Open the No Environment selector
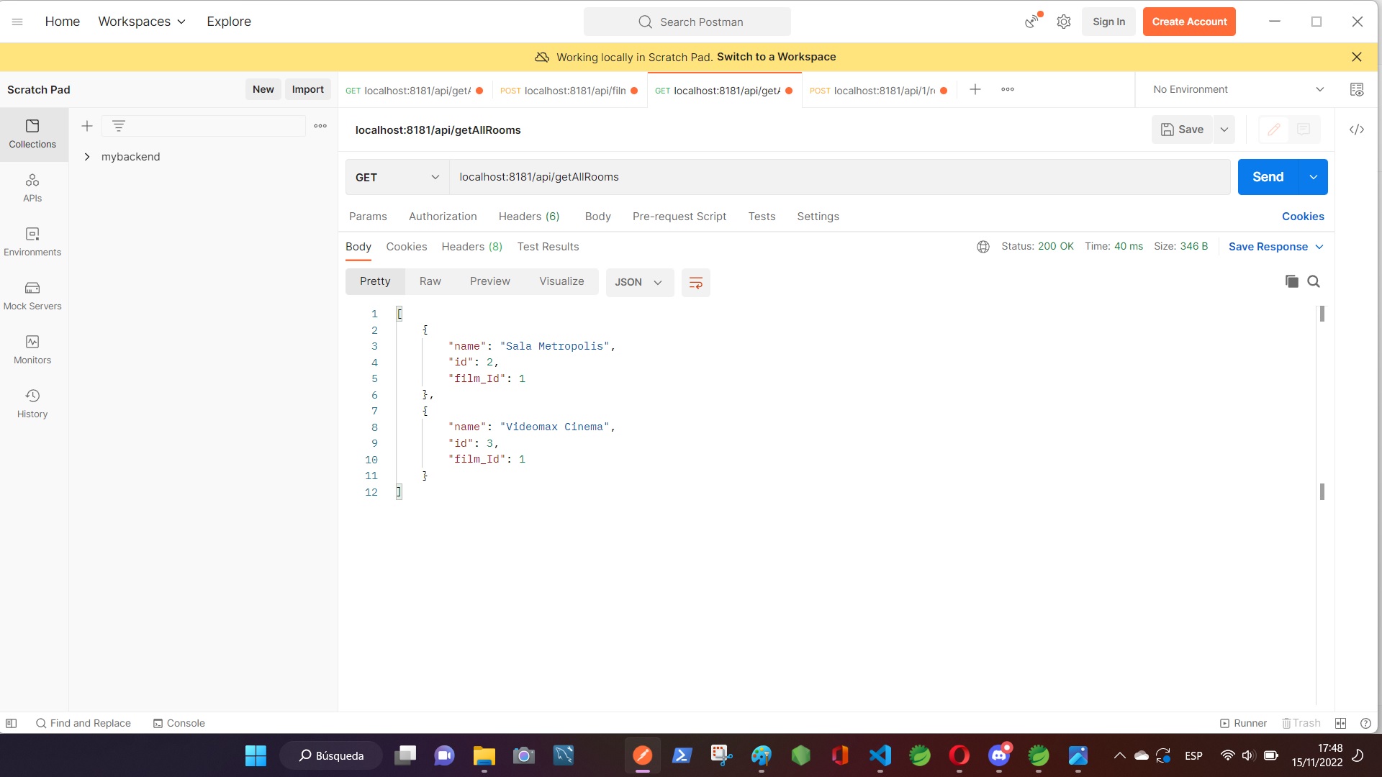Screen dimensions: 1382x777 click(x=1238, y=89)
